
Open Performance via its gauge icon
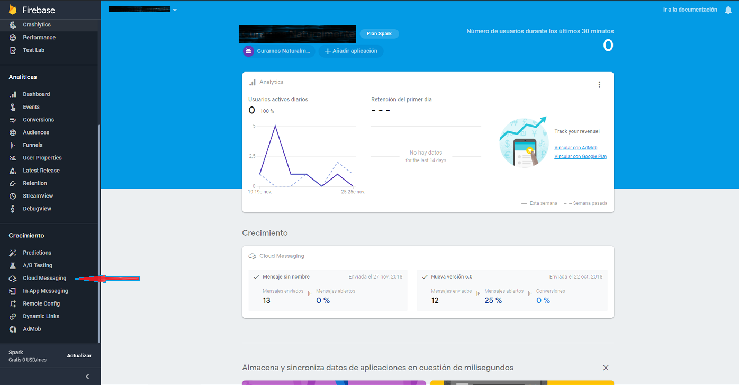pos(13,38)
